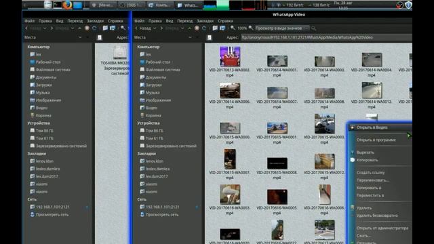Click the OBS tray icon in the panel
The height and width of the screenshot is (244, 434).
399,5
